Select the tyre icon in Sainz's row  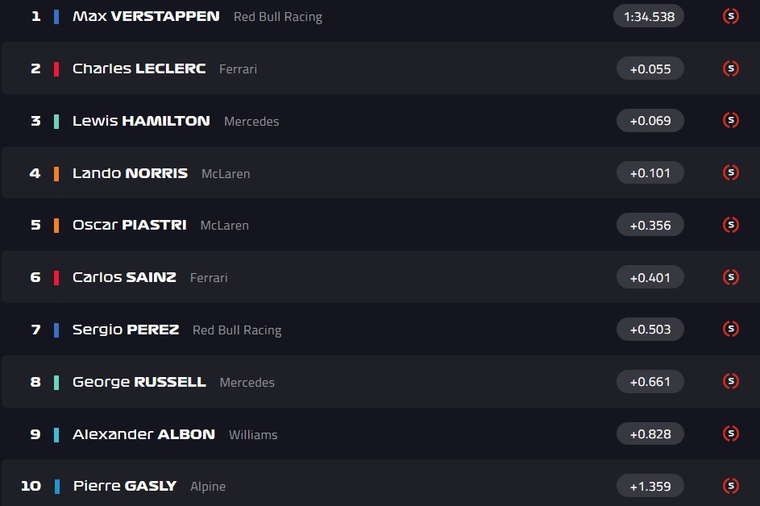(731, 277)
